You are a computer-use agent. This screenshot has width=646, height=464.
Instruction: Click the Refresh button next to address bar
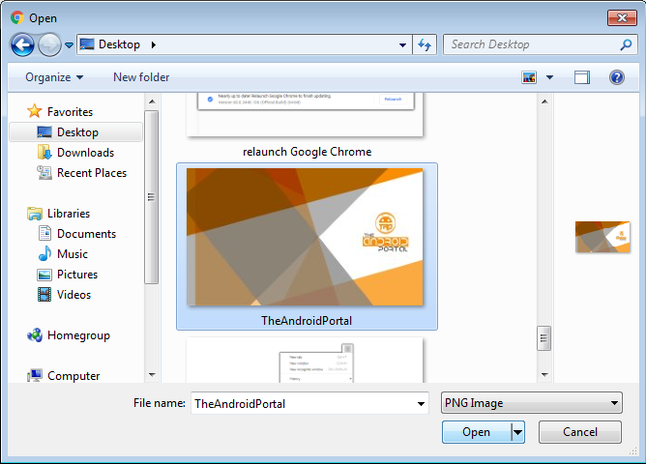tap(425, 44)
